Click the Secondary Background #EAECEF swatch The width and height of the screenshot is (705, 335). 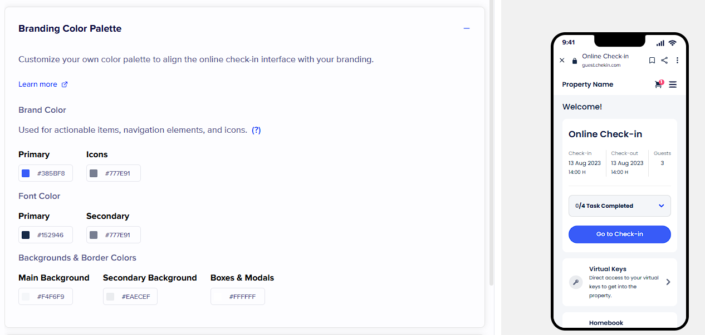110,297
